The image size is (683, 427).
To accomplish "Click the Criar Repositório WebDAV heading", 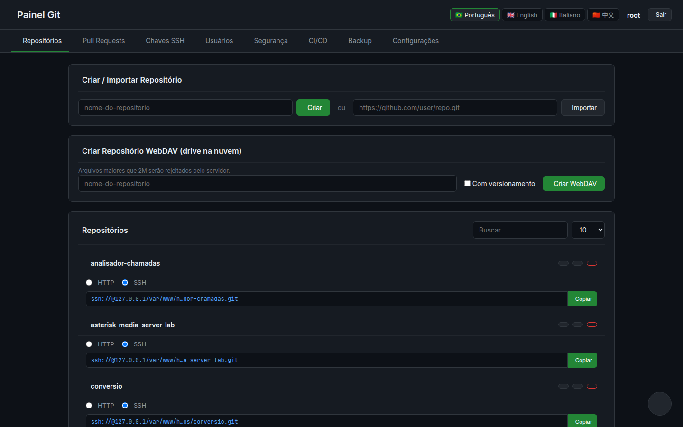I will coord(162,151).
